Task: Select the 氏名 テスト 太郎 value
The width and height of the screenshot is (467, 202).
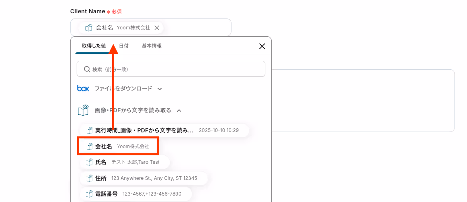Action: [x=125, y=162]
